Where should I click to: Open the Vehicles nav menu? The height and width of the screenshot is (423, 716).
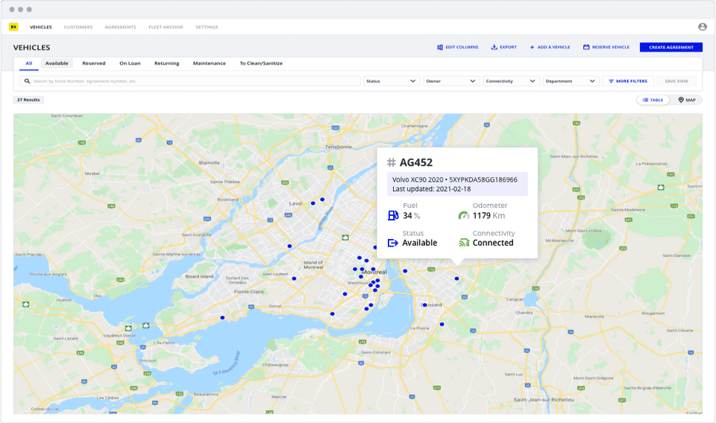[40, 27]
